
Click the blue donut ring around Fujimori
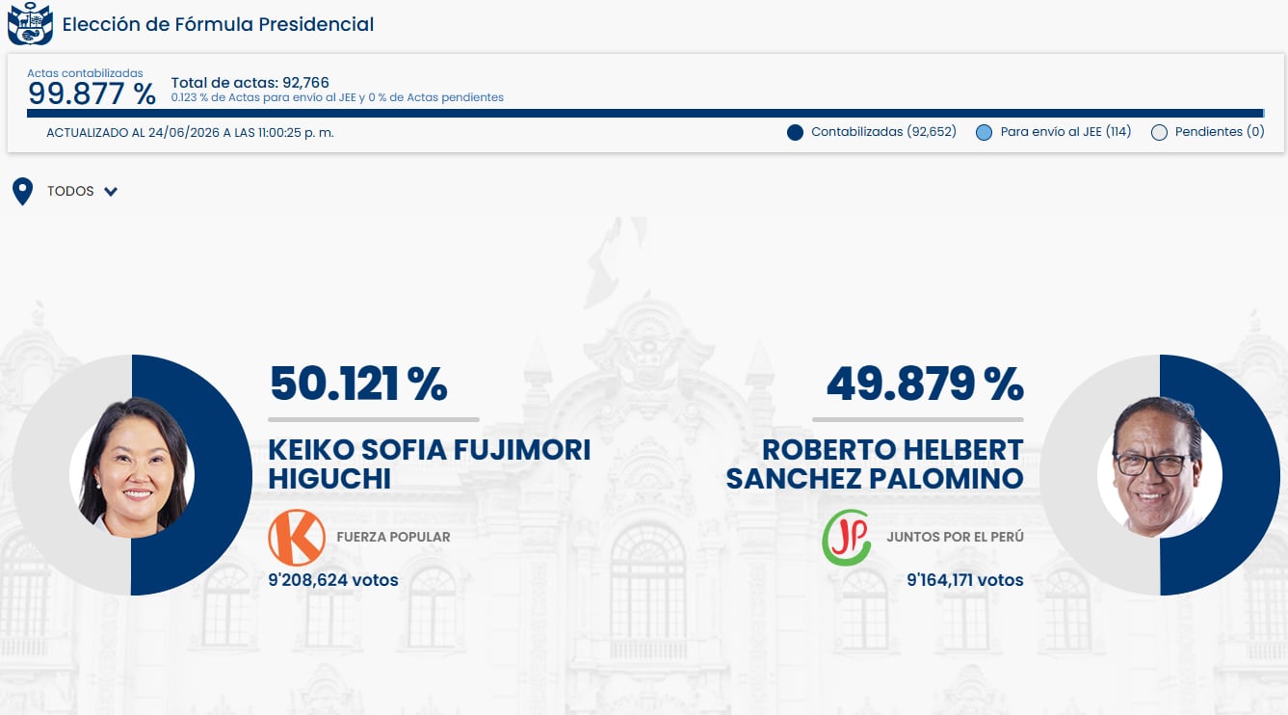(223, 475)
